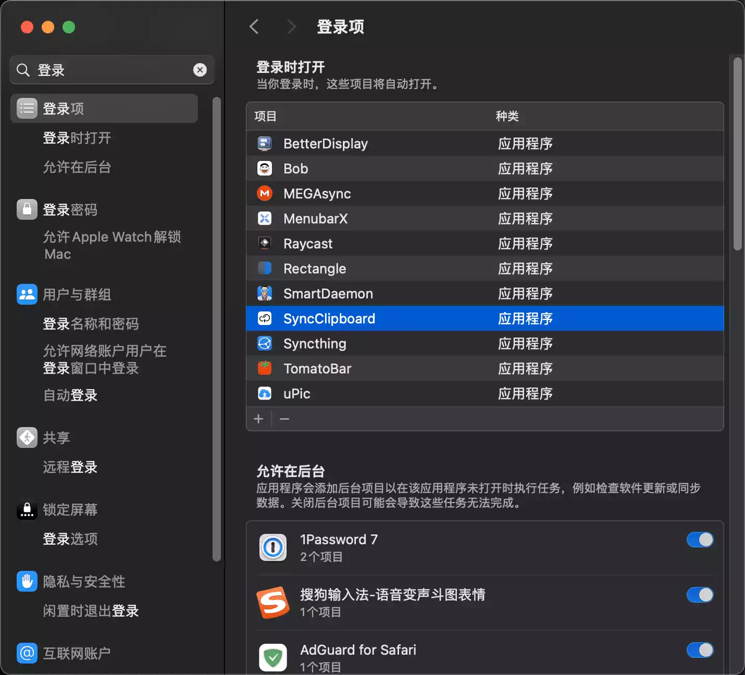Turn off 搜狗输入法 background switch
This screenshot has width=745, height=675.
tap(699, 595)
